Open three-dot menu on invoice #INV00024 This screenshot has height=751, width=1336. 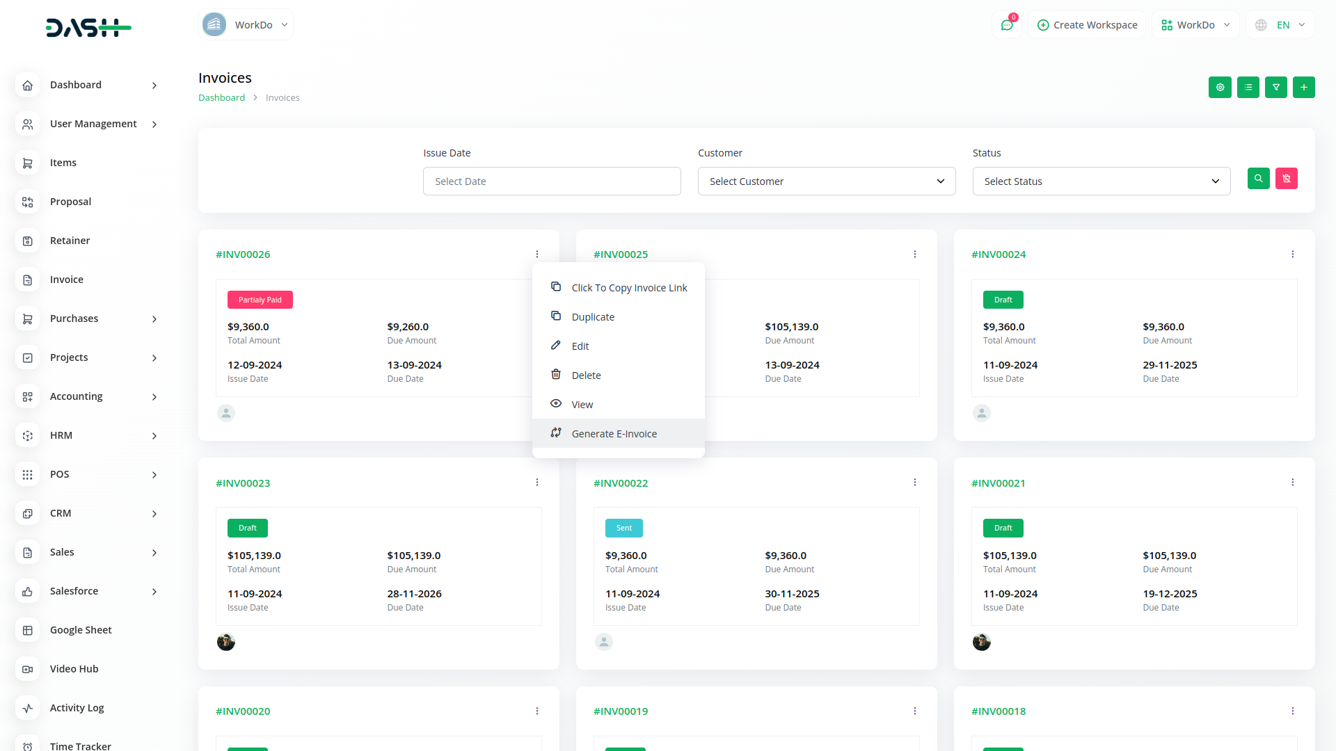1292,255
